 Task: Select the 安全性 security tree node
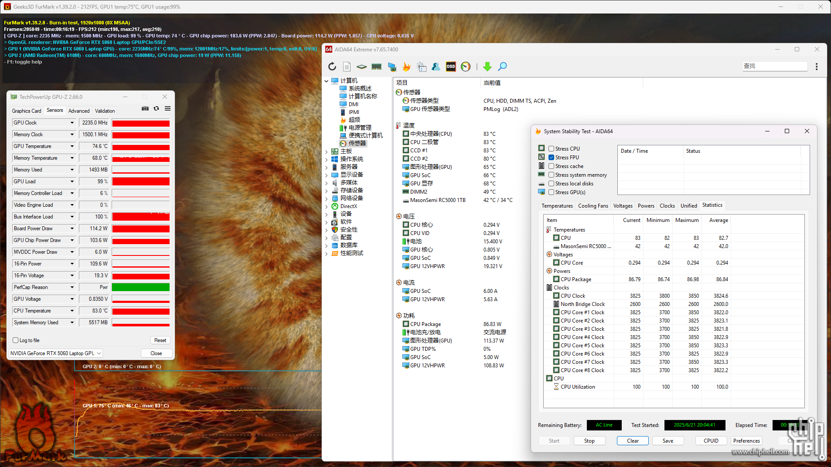click(349, 229)
